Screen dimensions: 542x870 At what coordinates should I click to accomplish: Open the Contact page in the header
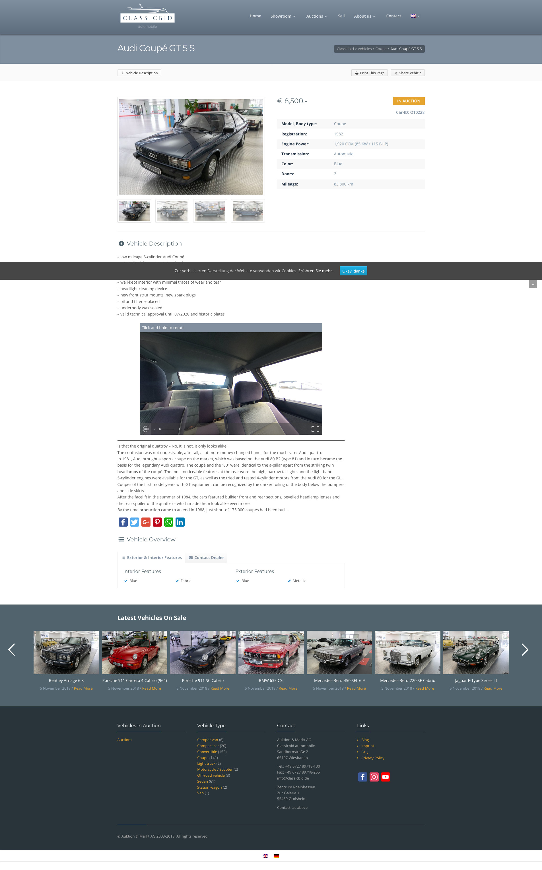coord(393,16)
